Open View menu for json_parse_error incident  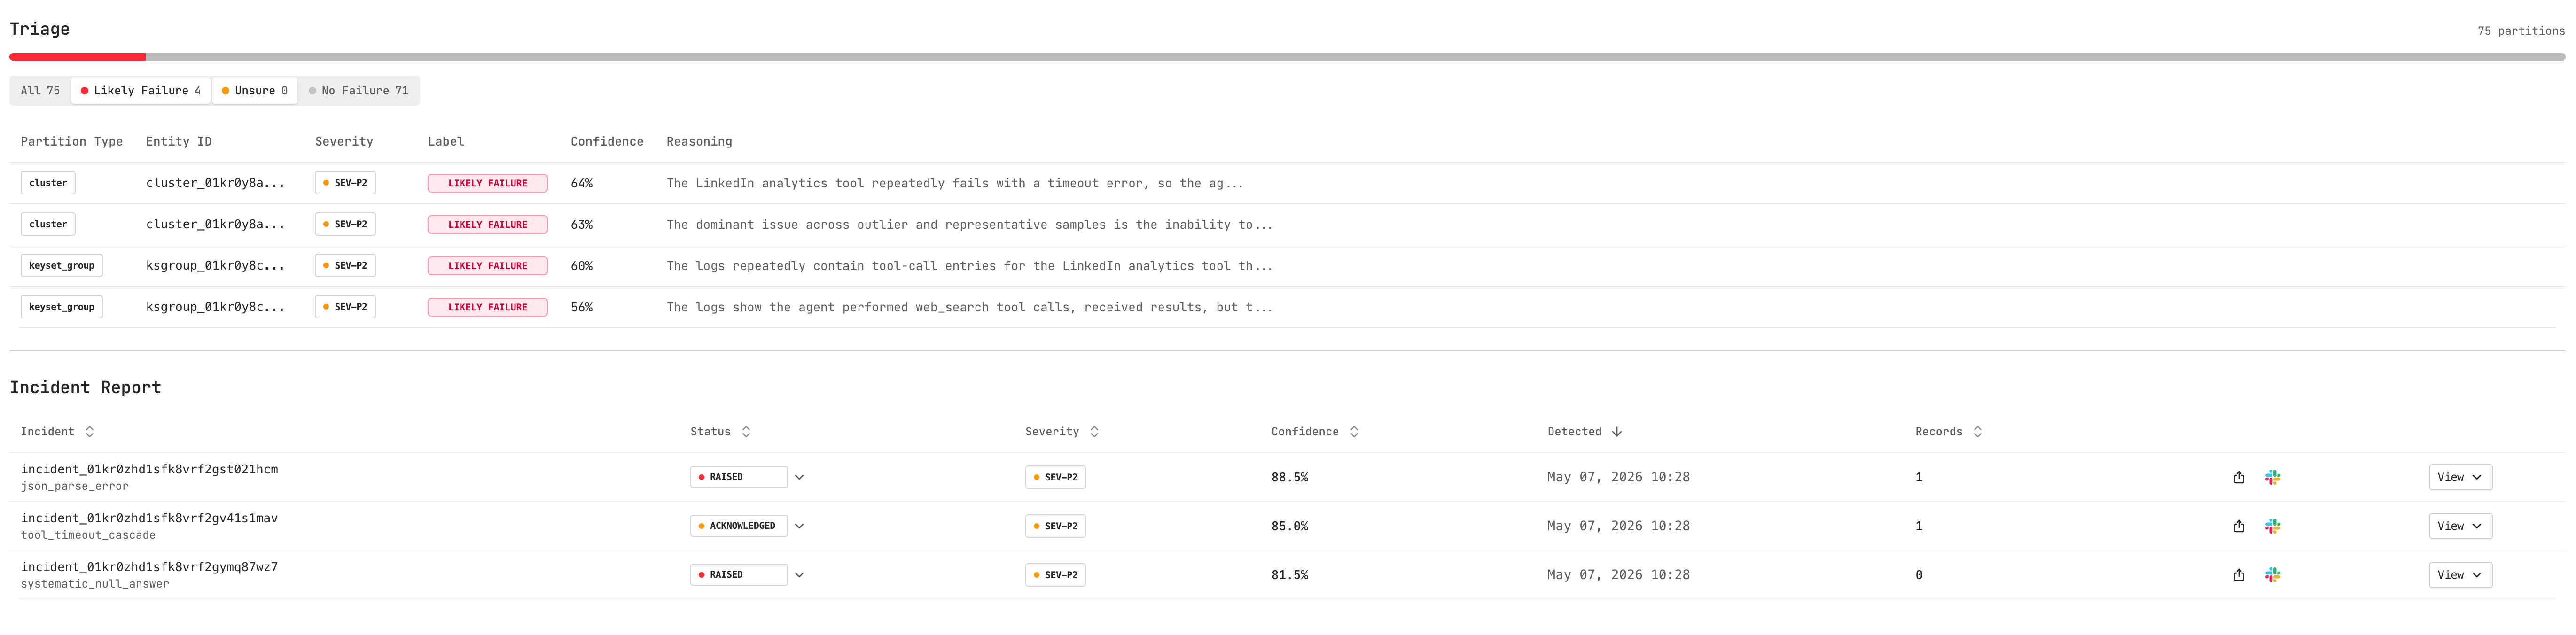click(x=2460, y=477)
